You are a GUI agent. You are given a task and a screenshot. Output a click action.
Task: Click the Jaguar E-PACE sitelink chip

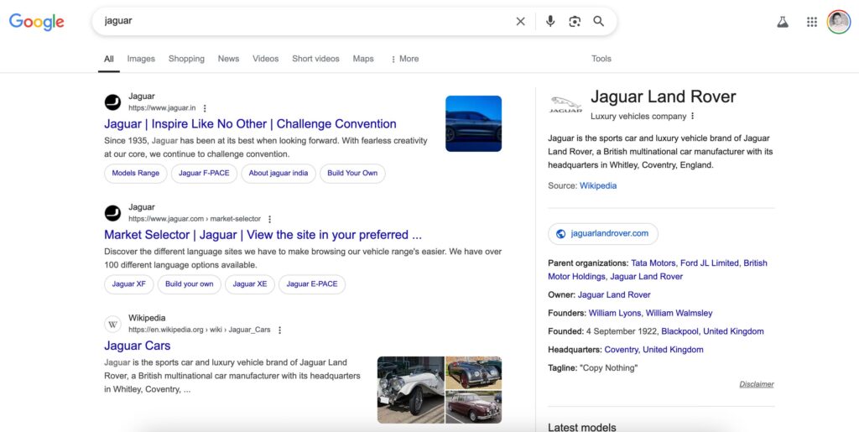click(312, 284)
